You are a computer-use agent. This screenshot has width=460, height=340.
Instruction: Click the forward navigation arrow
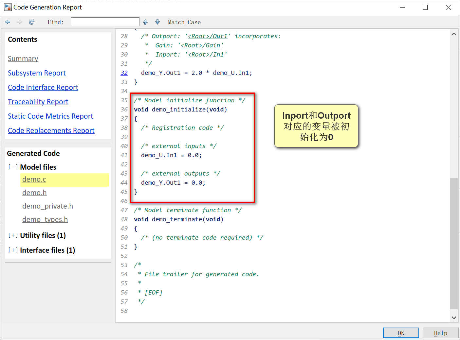coord(20,22)
